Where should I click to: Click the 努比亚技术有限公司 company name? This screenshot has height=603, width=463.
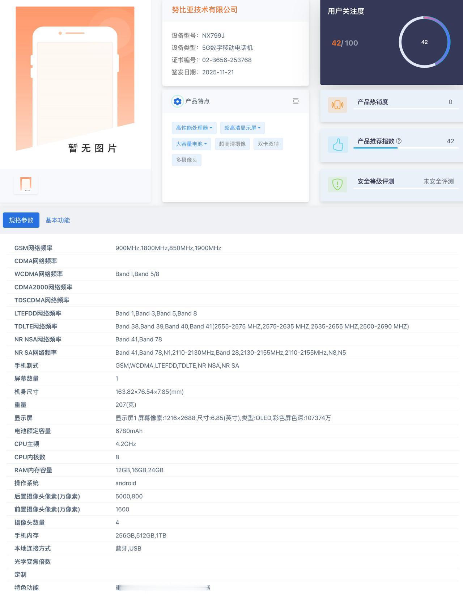coord(205,10)
